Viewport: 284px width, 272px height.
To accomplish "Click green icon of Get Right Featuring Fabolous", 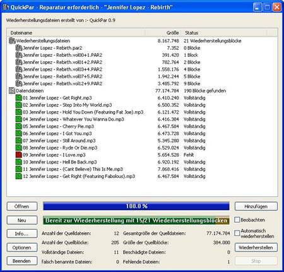I will (19, 176).
